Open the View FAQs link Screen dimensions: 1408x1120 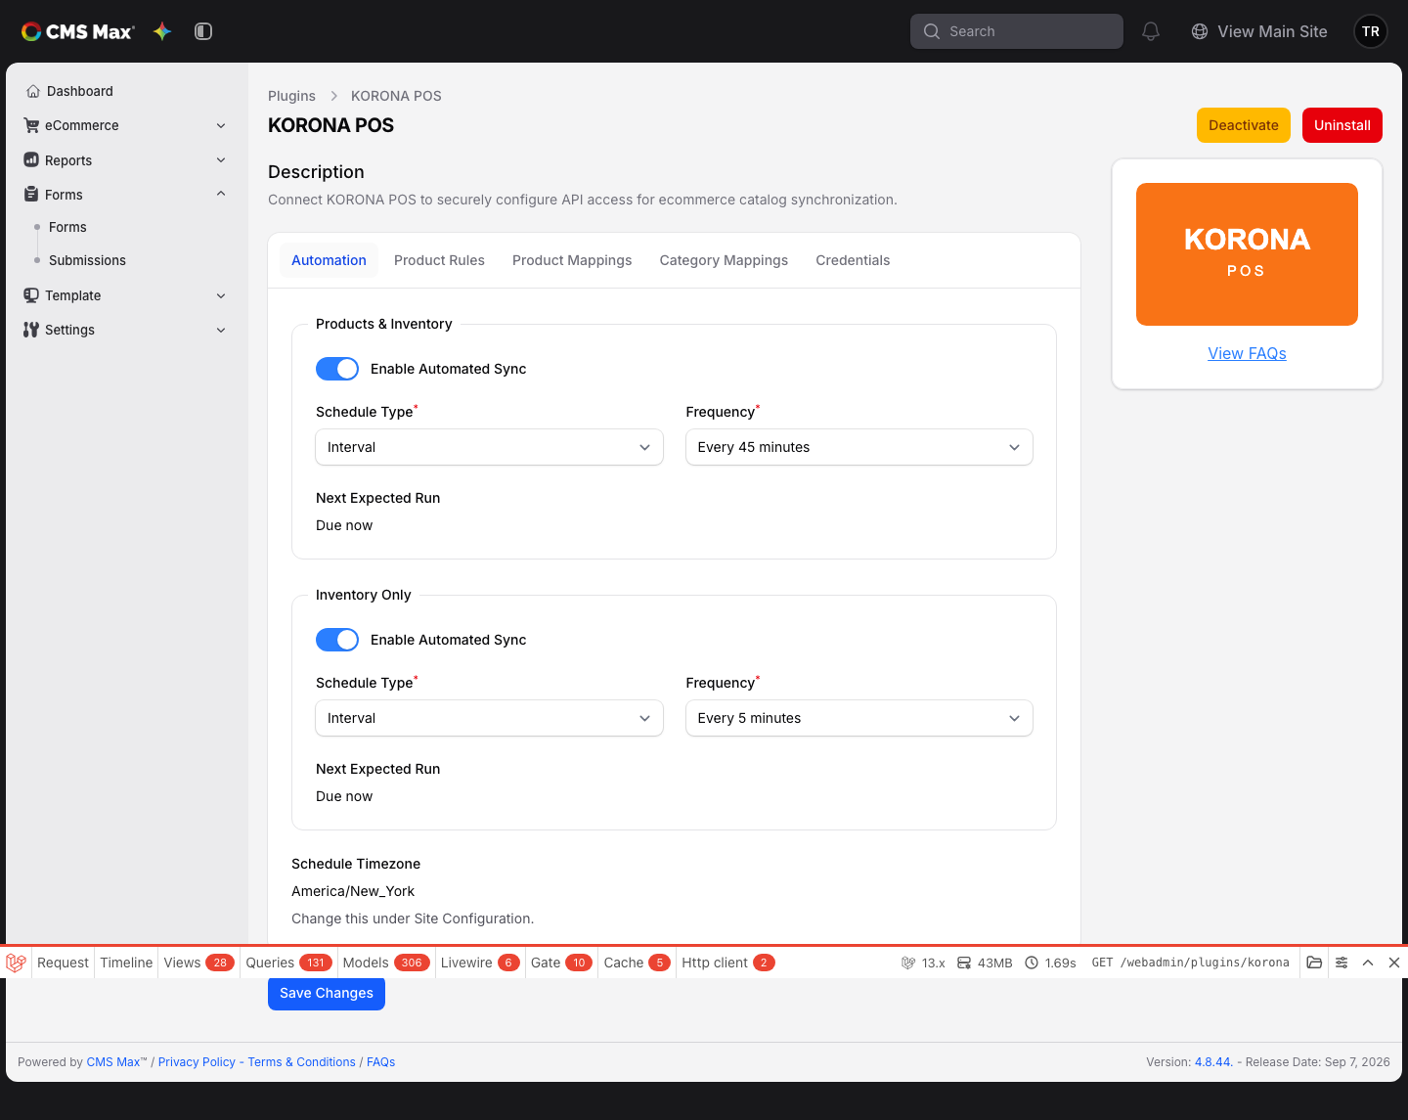coord(1247,353)
